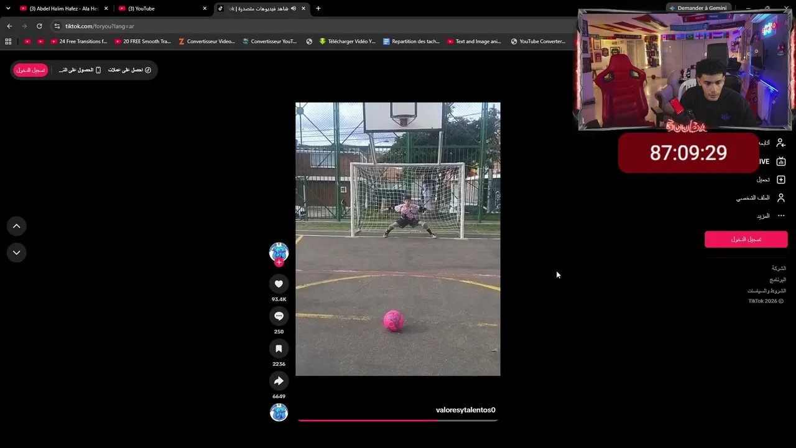The width and height of the screenshot is (796, 448).
Task: Click the upload plus icon in the sidebar
Action: pos(781,180)
